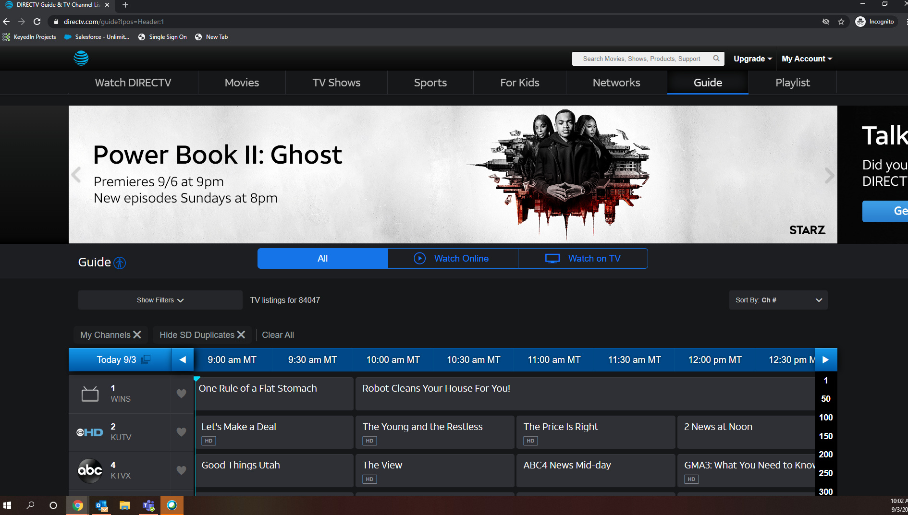This screenshot has height=515, width=908.
Task: Open the My Account dropdown
Action: 807,59
